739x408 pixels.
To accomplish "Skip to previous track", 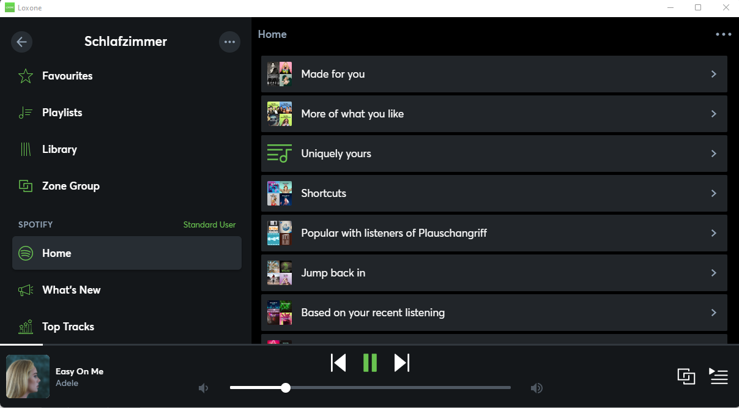I will click(338, 363).
